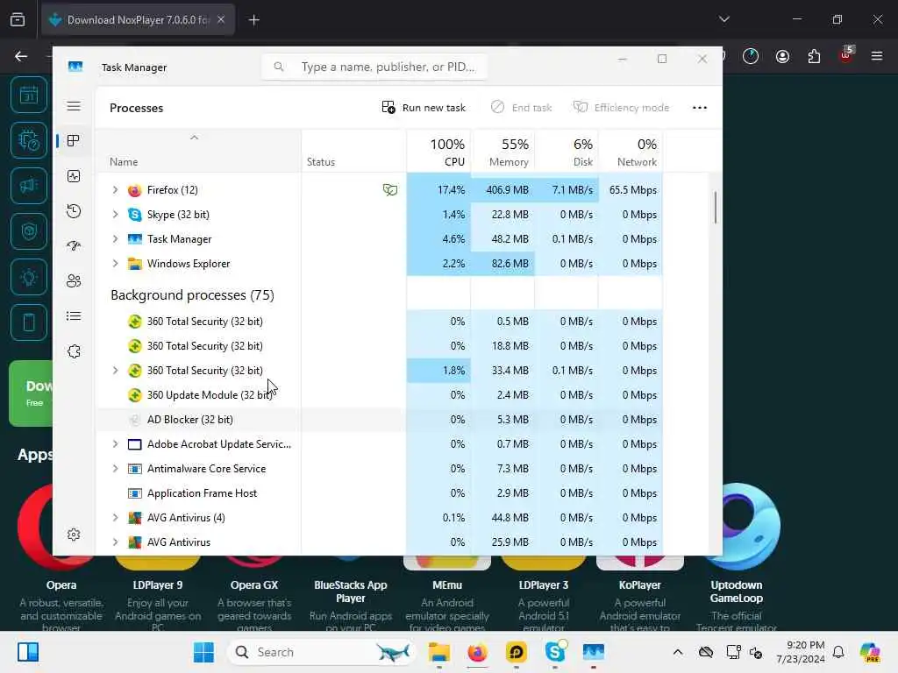Viewport: 898px width, 673px height.
Task: Close the Download NoxPlayer tab
Action: tap(221, 19)
